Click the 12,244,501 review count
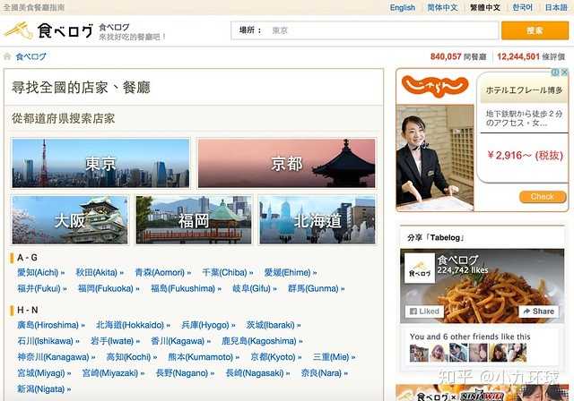Screen dimensions: 574x401 pos(518,56)
